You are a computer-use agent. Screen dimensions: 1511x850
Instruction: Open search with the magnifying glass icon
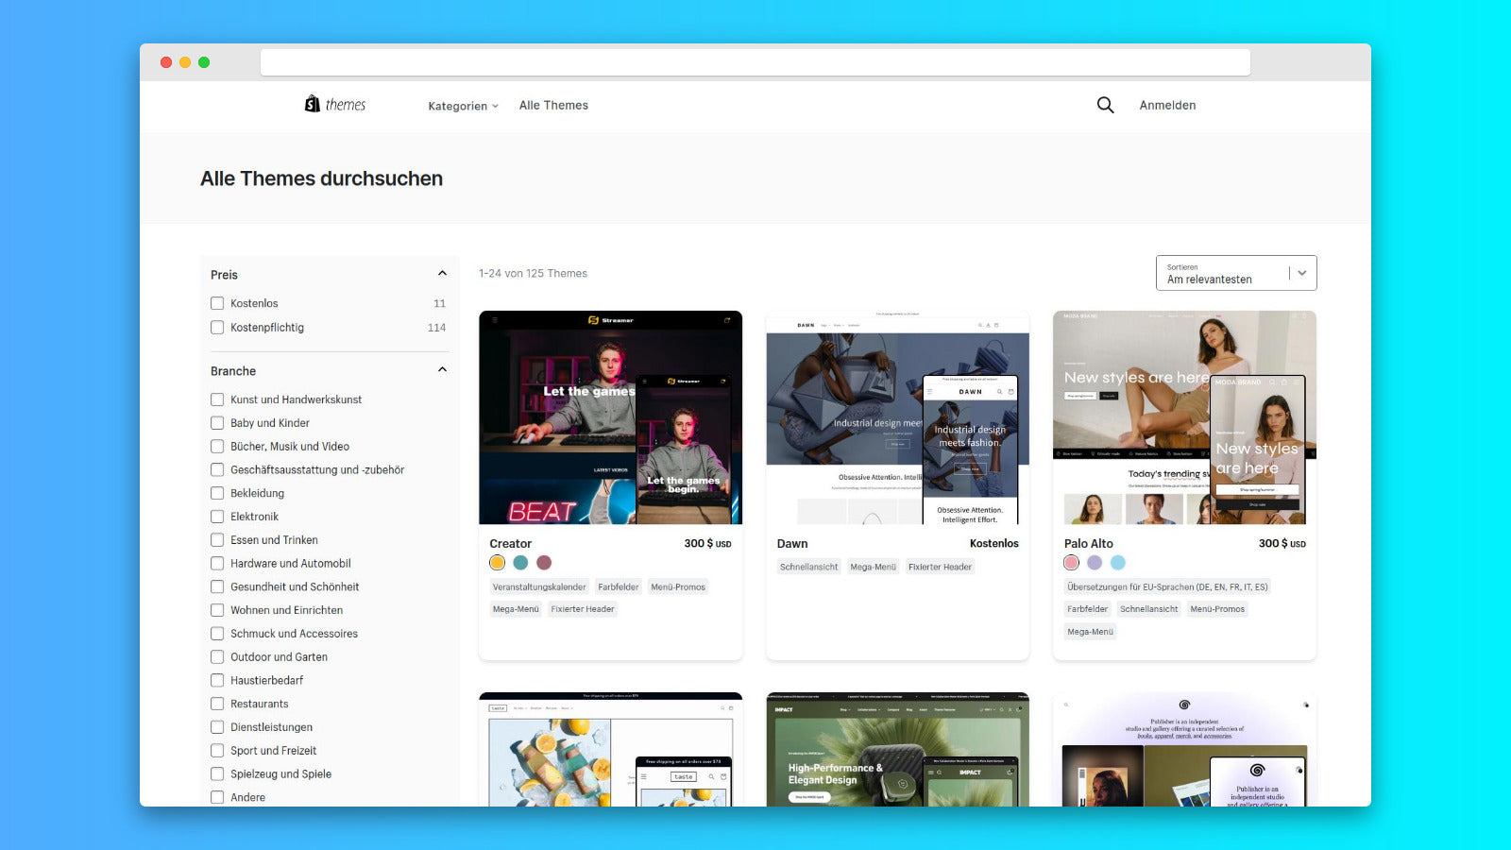[1105, 105]
